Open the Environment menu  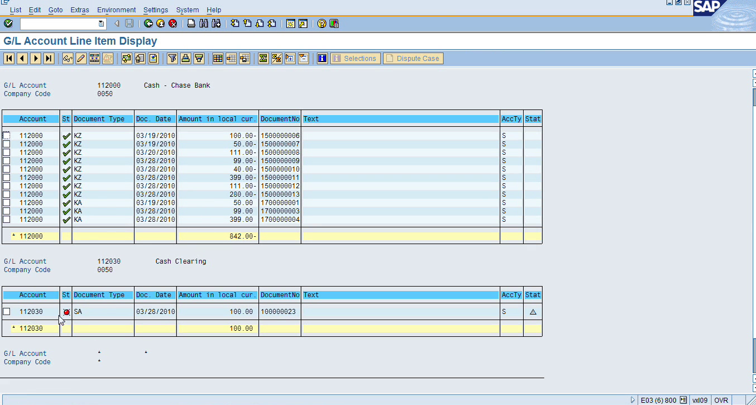[116, 10]
